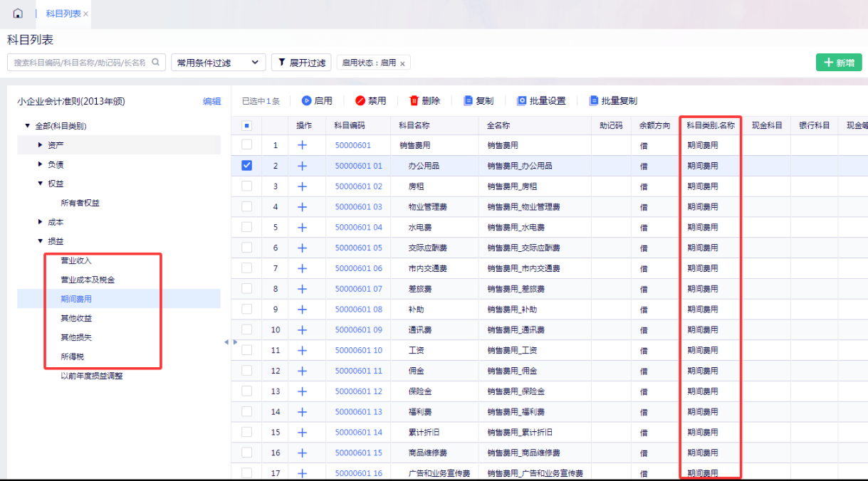Image resolution: width=868 pixels, height=481 pixels.
Task: Expand the 资产 tree node
Action: [40, 145]
